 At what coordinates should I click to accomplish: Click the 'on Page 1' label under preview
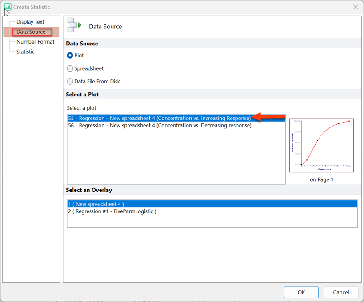[321, 179]
